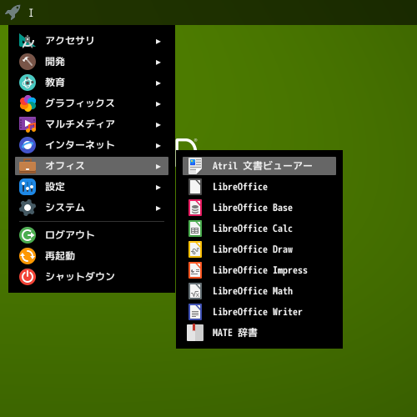Image resolution: width=417 pixels, height=417 pixels.
Task: Expand the 開発 submenu arrow
Action: [x=158, y=63]
